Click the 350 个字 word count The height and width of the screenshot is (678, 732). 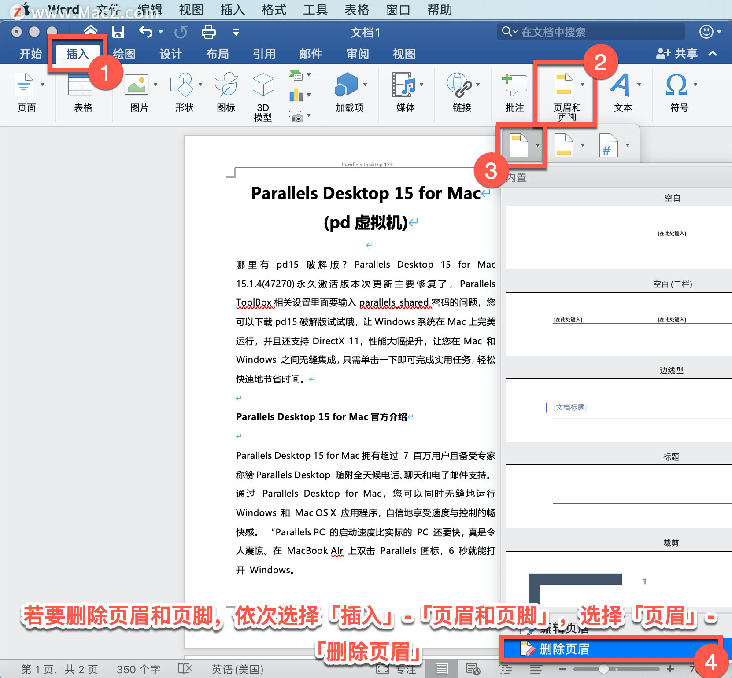click(x=139, y=669)
